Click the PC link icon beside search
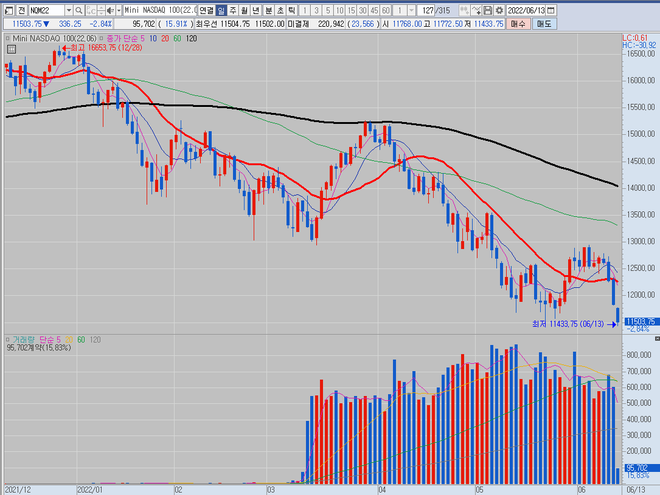Viewport: 660px width, 495px height. coord(91,10)
